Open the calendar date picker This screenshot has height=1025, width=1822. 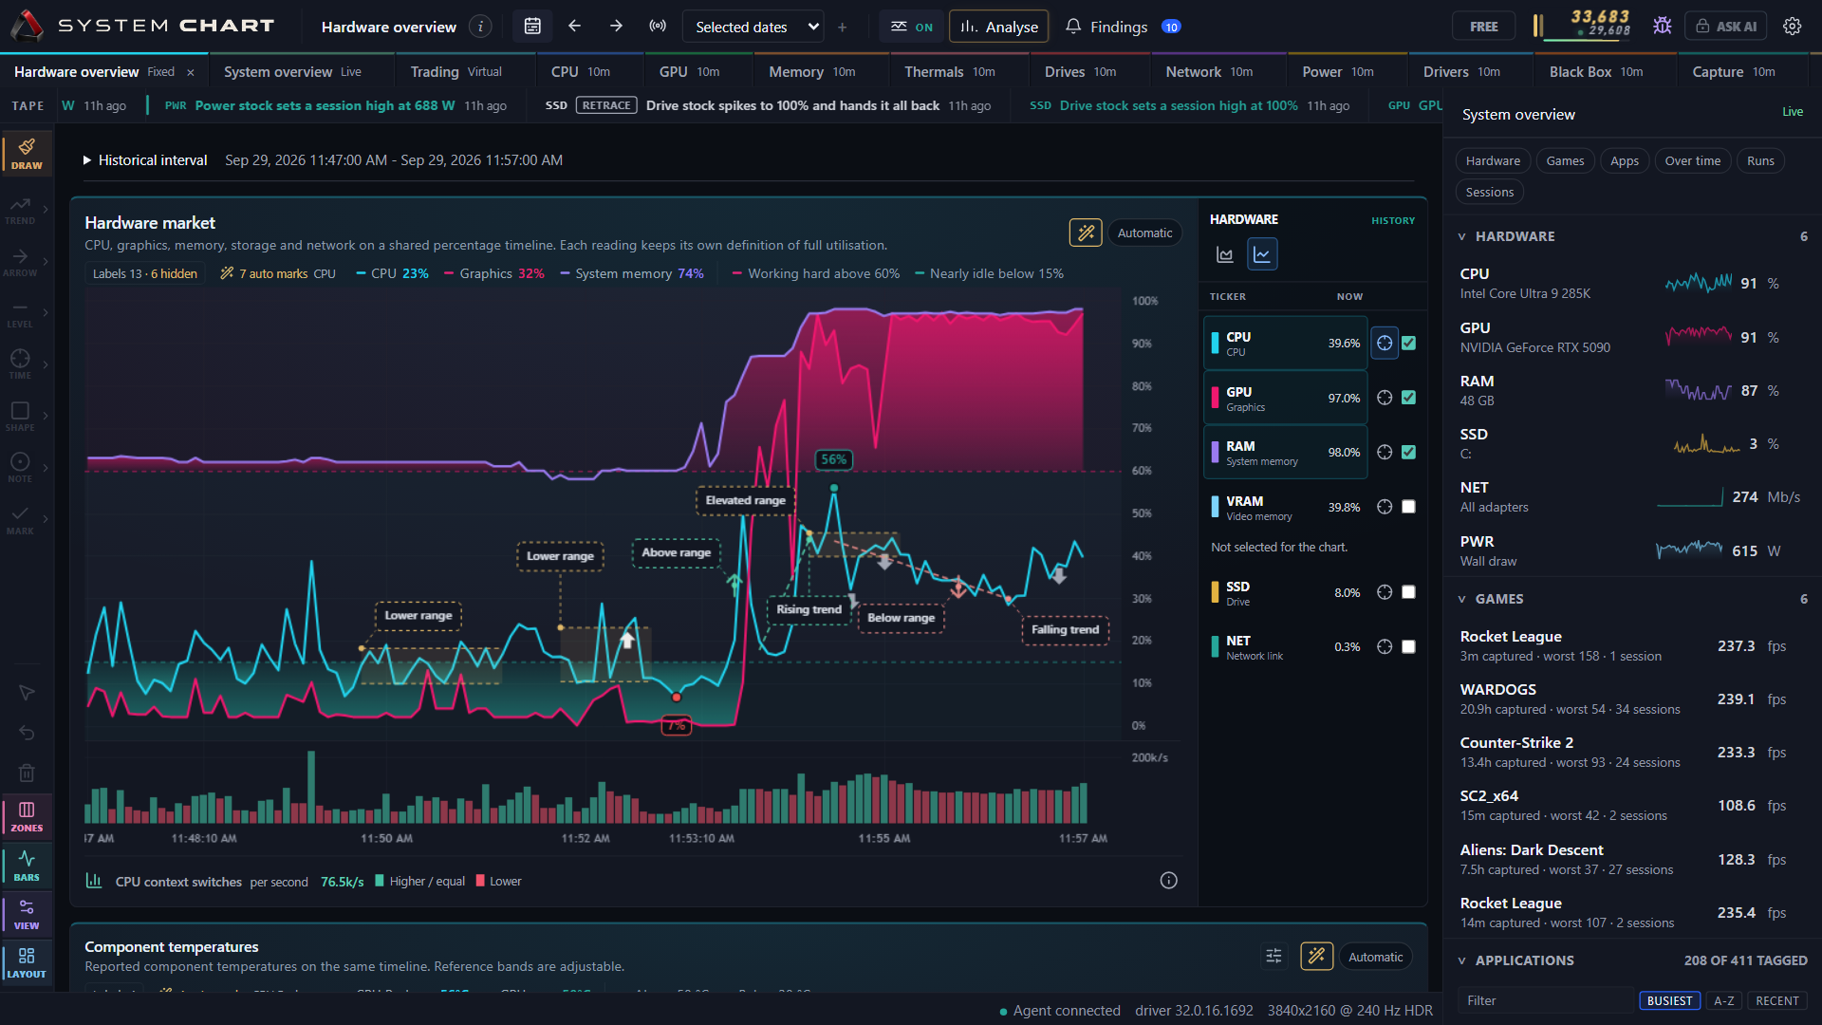pos(532,27)
